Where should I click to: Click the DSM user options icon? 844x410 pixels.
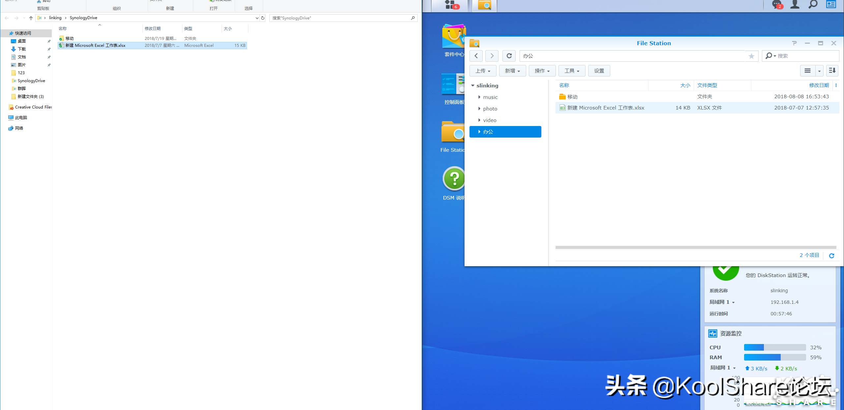pos(795,5)
